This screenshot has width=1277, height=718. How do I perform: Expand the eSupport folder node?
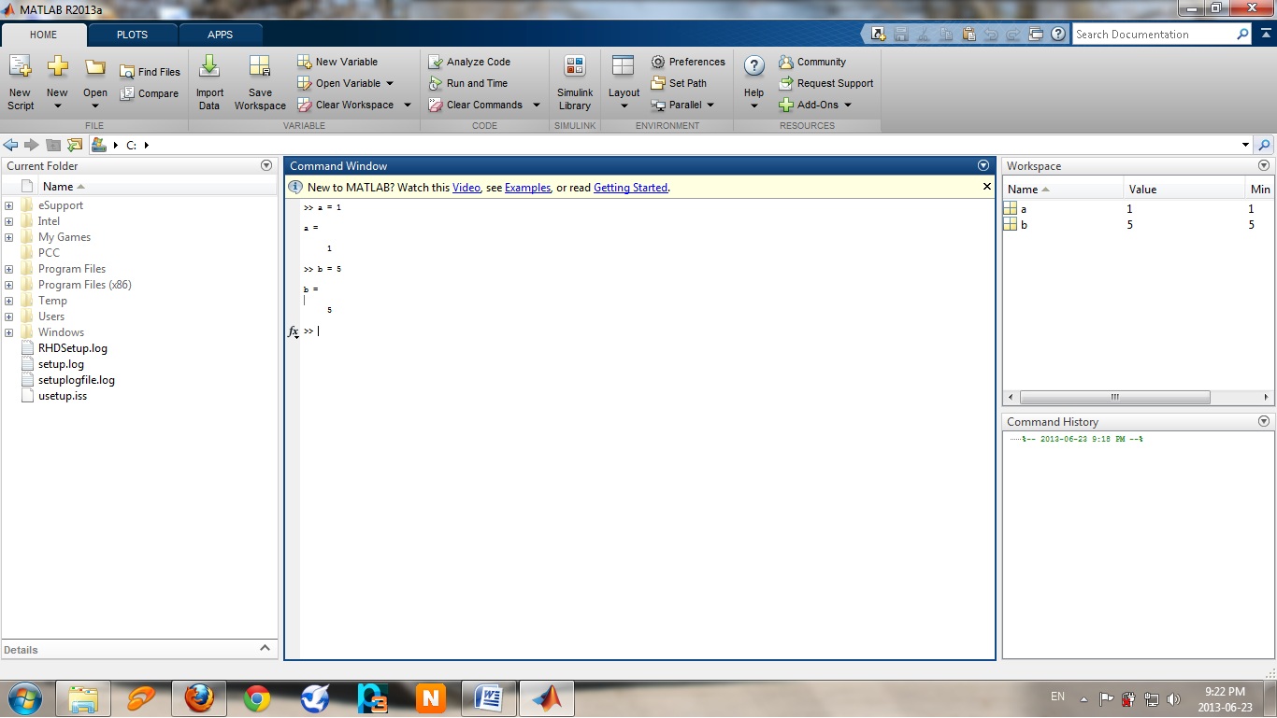8,205
